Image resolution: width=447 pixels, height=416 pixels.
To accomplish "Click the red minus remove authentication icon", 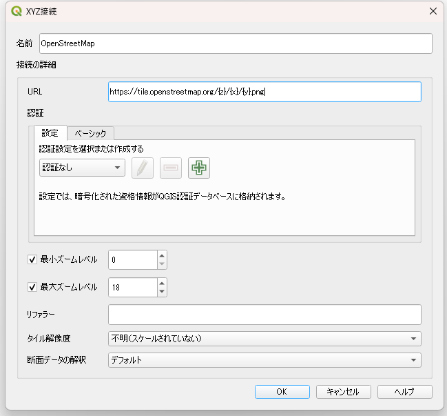I will (x=171, y=168).
